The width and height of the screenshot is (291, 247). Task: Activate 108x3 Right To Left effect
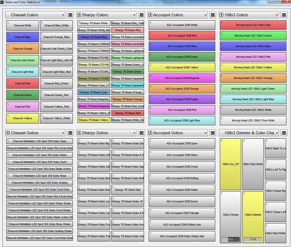click(x=276, y=148)
